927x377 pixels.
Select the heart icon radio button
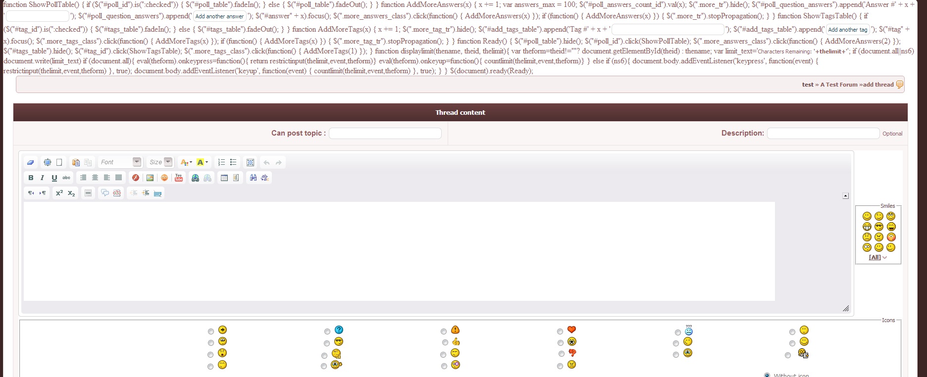[560, 331]
